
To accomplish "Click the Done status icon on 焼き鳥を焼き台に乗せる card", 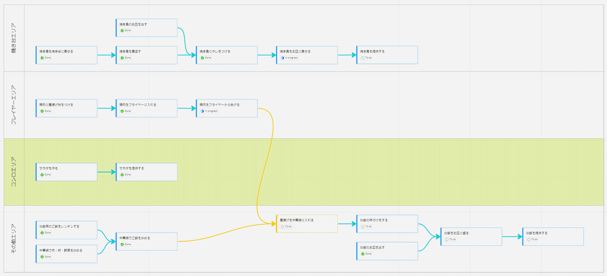I will [x=42, y=58].
